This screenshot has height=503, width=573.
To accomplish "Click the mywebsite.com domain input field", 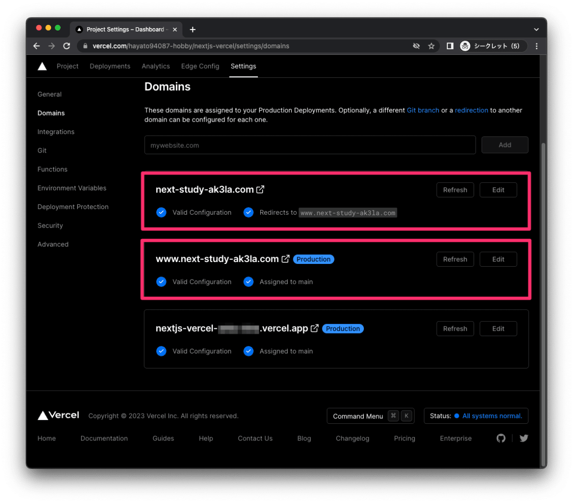I will [310, 145].
